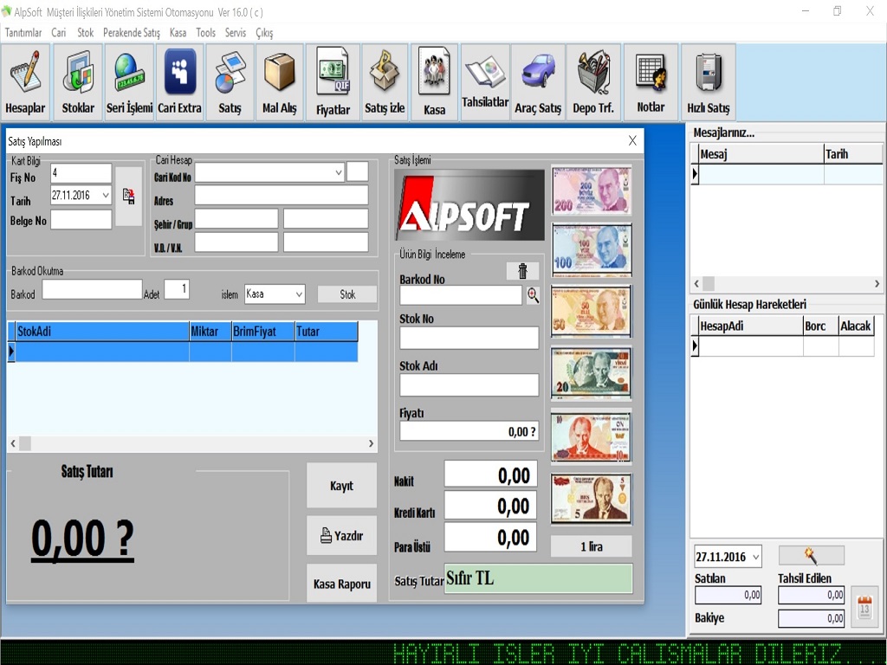Click the Stok button

[x=347, y=294]
